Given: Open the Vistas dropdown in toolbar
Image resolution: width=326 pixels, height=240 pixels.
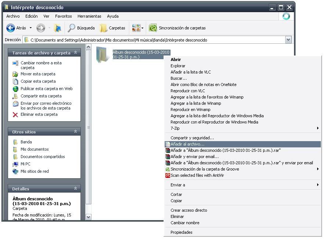Looking at the screenshot, I should coord(138,28).
